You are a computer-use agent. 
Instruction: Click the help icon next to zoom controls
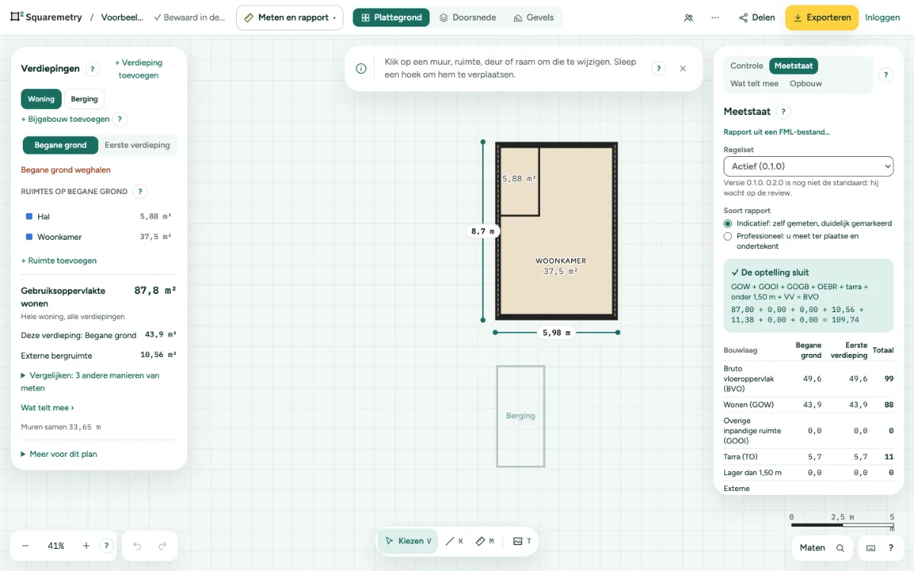coord(106,546)
